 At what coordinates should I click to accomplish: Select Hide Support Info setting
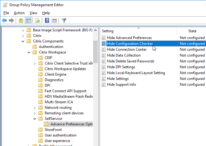(x=122, y=85)
